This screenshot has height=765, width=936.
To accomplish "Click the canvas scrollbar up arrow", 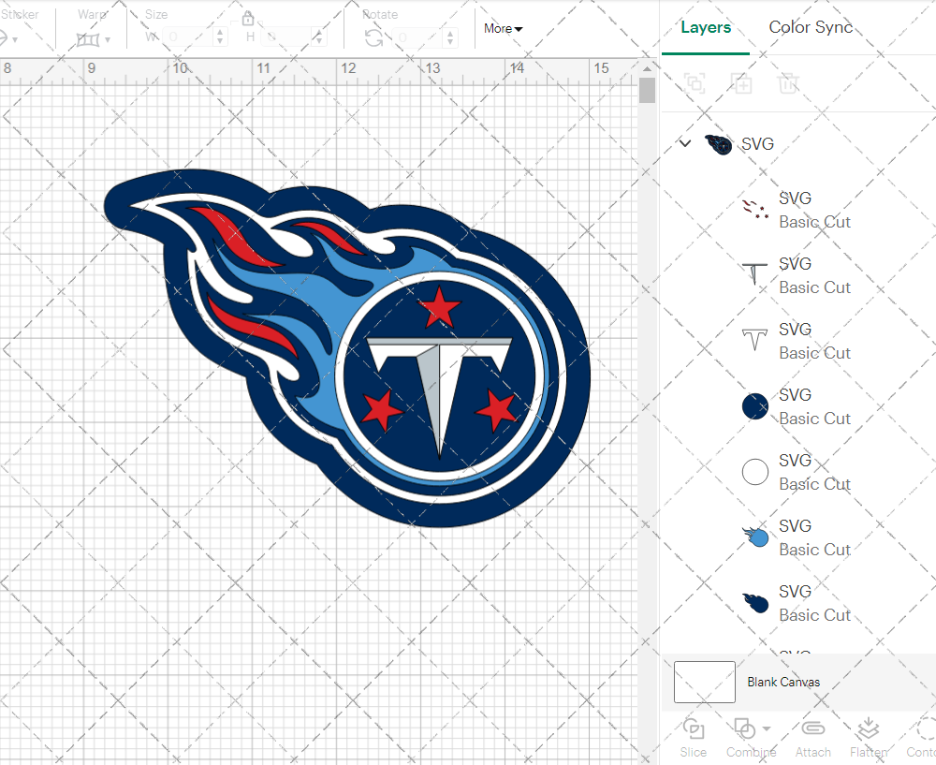I will 647,68.
